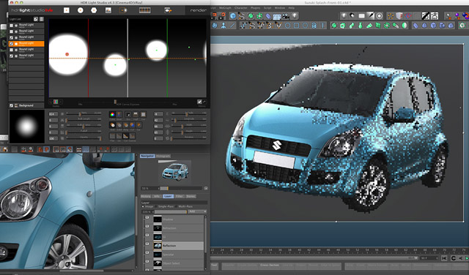Add a rectangular light in HDR Light Studio
Screen dimensions: 469x275
pos(67,10)
